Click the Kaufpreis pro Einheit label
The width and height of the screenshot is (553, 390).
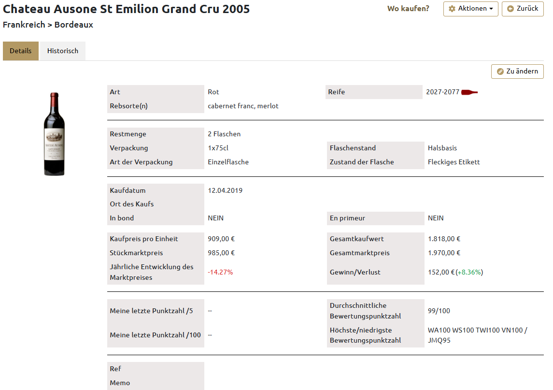tap(144, 239)
